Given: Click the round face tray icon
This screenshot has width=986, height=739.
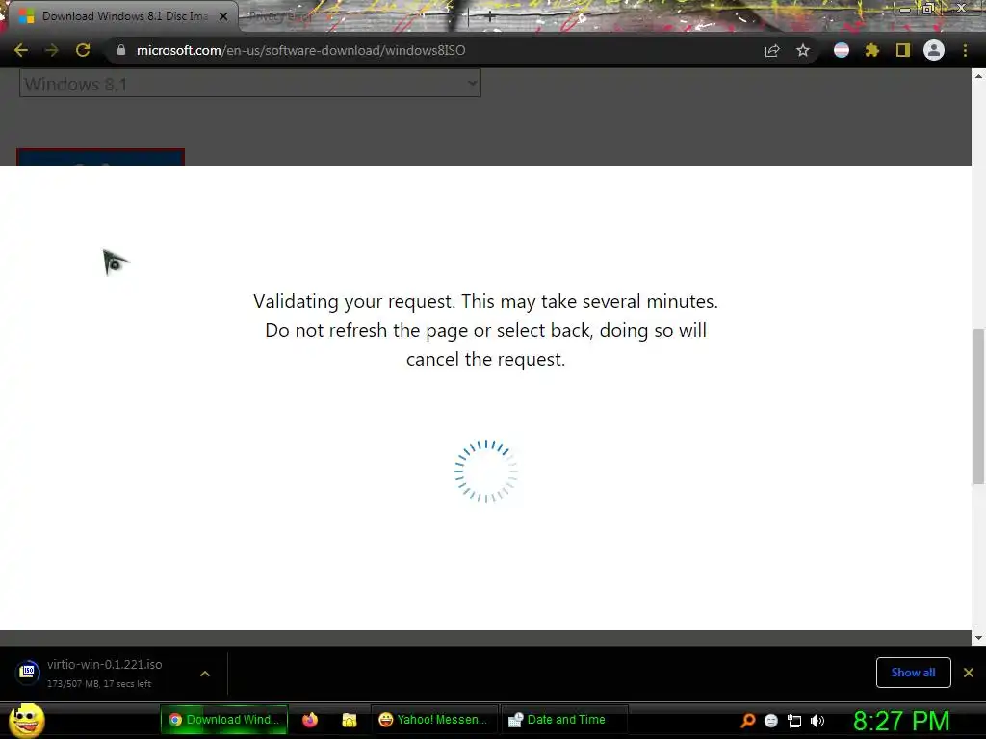Looking at the screenshot, I should (x=771, y=721).
